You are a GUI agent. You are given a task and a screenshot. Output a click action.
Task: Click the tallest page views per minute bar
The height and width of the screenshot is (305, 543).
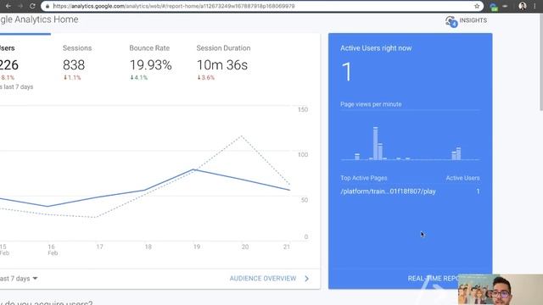tap(375, 143)
